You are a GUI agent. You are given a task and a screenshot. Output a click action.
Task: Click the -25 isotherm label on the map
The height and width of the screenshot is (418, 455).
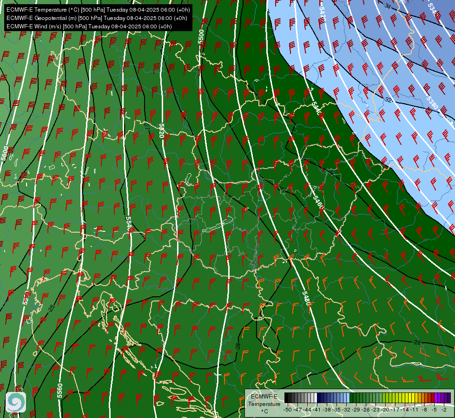(x=52, y=308)
